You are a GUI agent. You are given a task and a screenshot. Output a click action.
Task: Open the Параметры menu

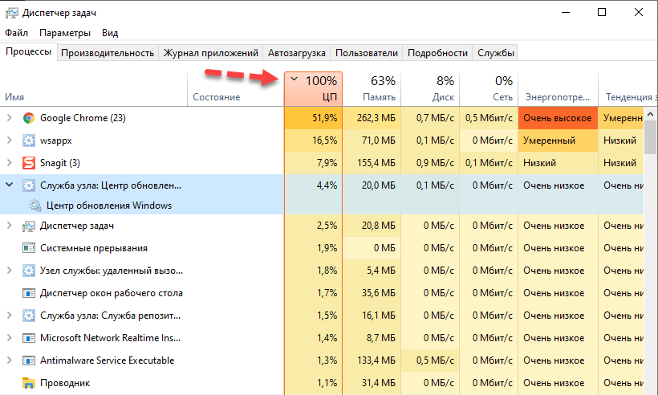pyautogui.click(x=65, y=33)
